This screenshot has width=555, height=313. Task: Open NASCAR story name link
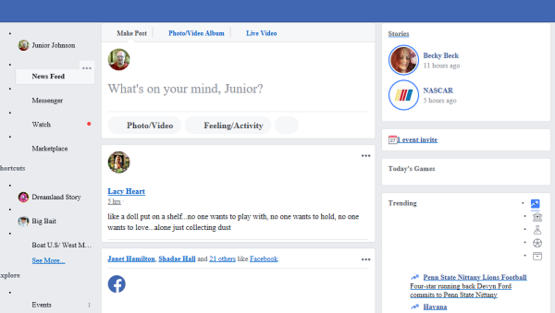[438, 90]
